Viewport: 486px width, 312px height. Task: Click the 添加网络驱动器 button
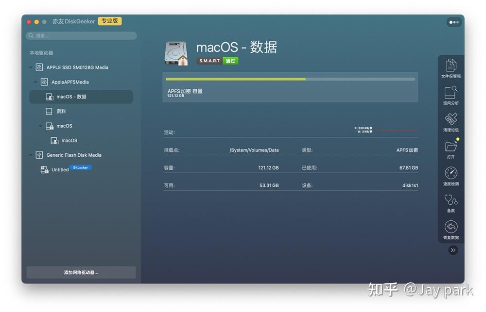click(81, 272)
